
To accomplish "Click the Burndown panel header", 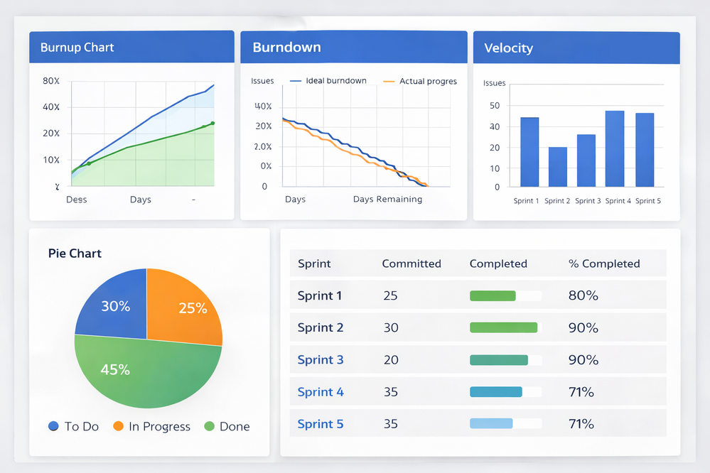I will pyautogui.click(x=354, y=47).
